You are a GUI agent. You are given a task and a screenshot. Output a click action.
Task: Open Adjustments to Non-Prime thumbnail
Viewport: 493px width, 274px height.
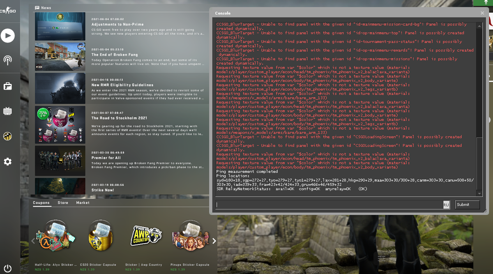[60, 26]
